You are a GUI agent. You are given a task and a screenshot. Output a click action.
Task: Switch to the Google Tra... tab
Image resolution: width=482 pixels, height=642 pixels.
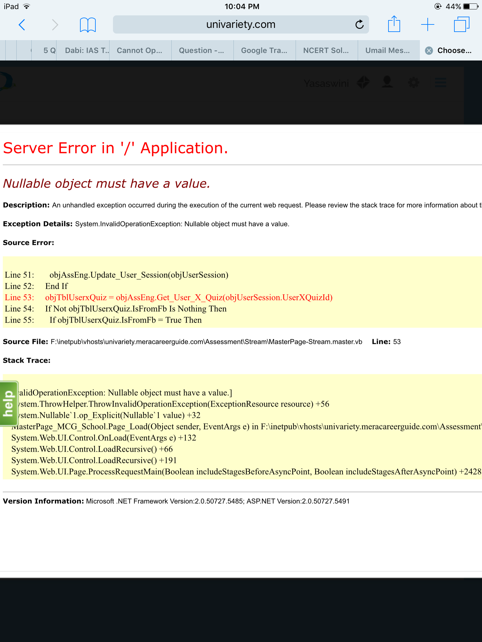tap(265, 50)
